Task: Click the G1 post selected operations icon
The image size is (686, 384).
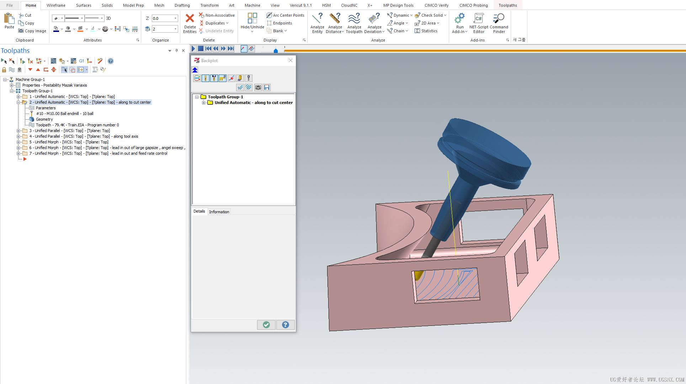Action: point(81,61)
